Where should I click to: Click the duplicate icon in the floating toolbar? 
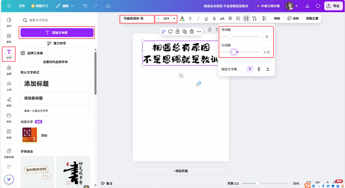point(185,31)
